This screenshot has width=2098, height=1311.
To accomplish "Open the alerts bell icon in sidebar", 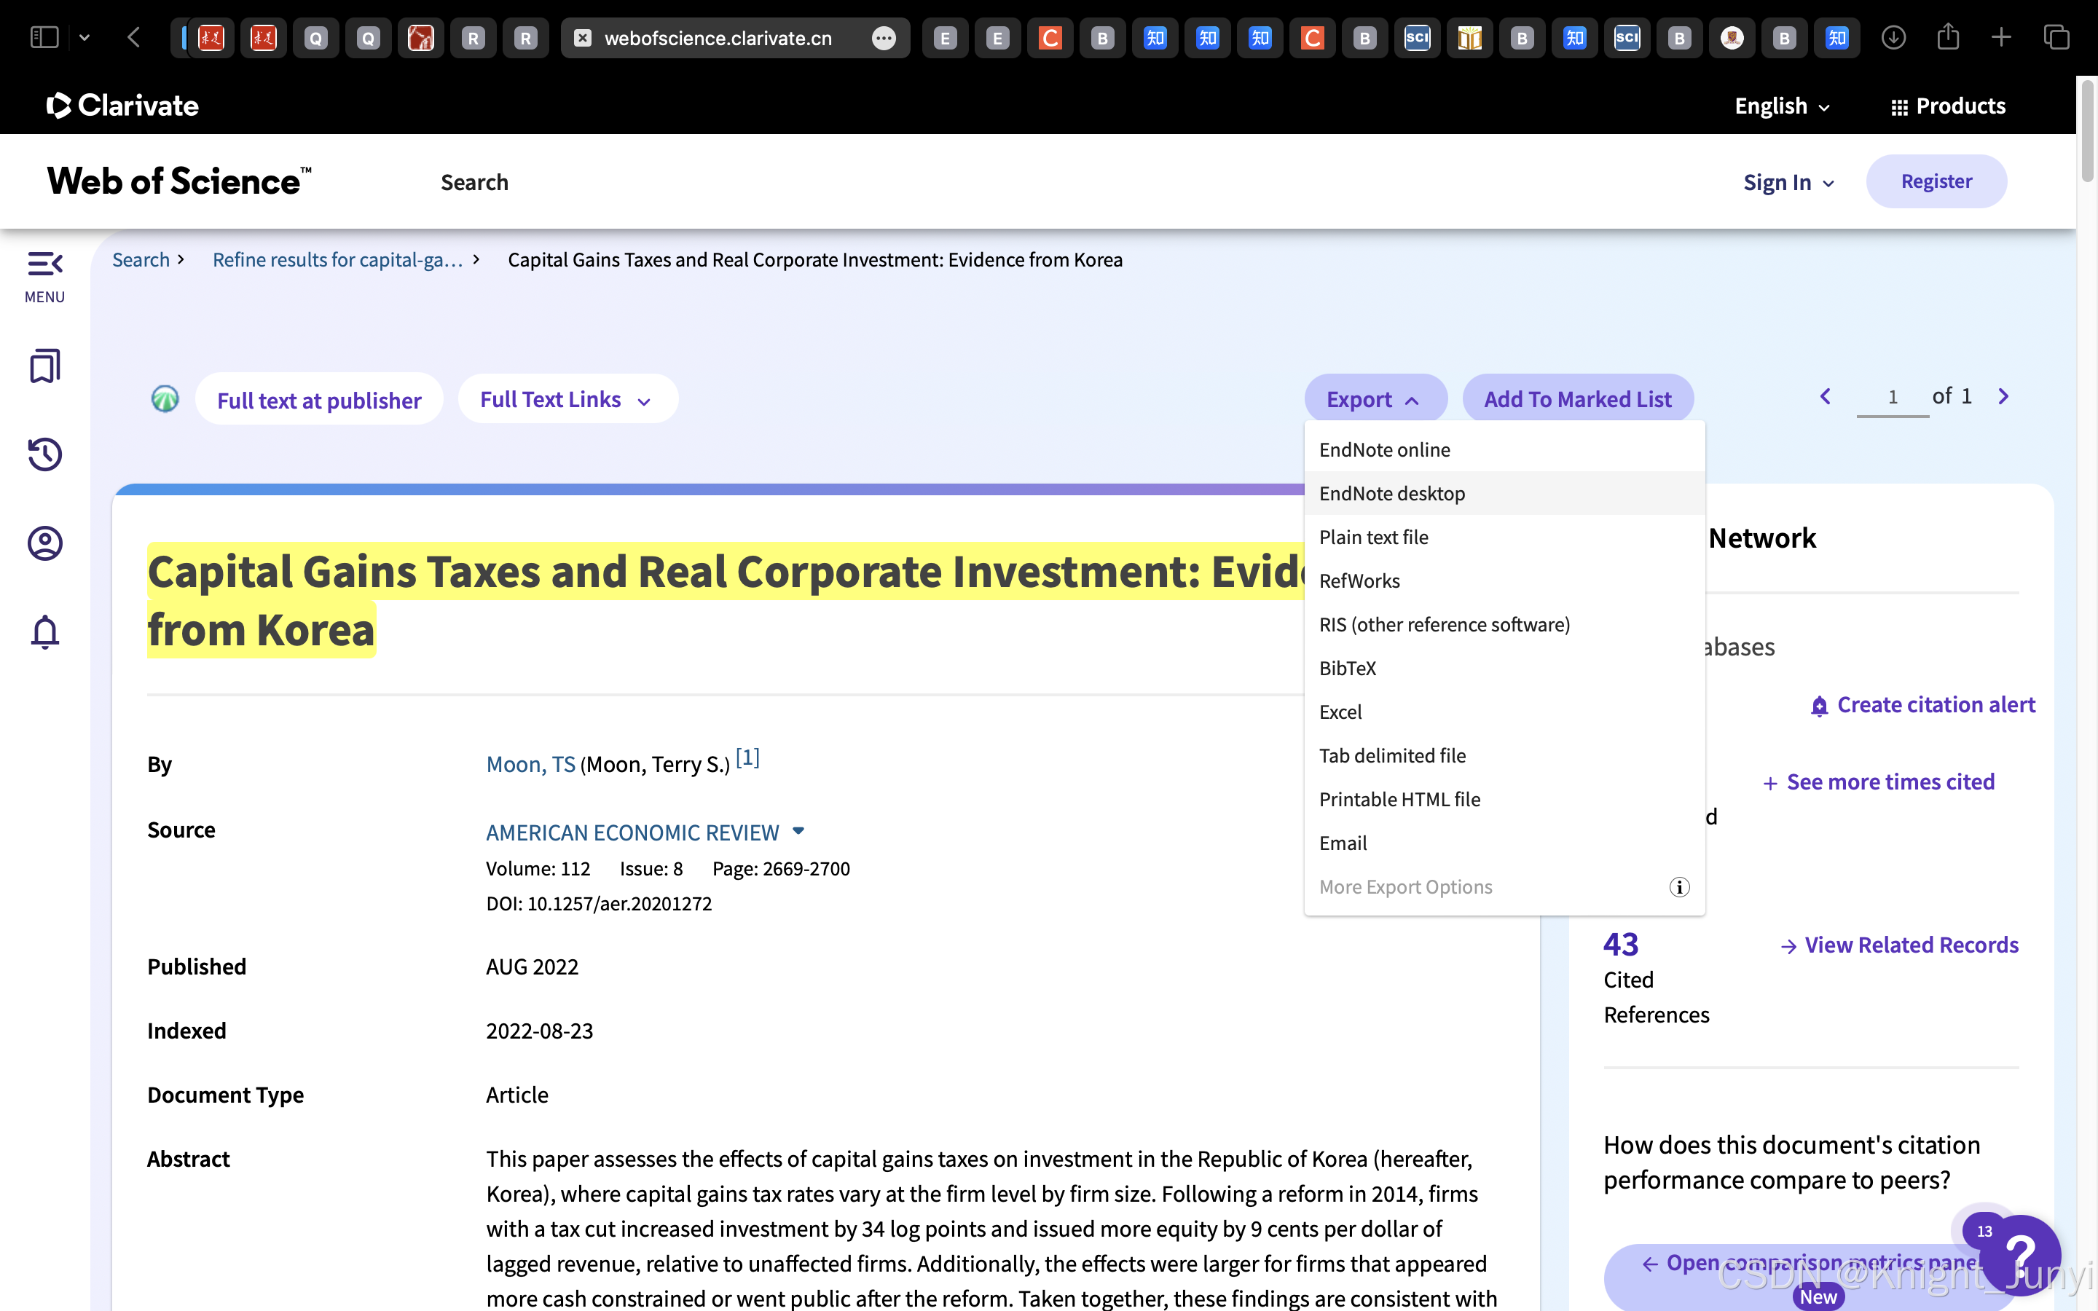I will pyautogui.click(x=45, y=632).
